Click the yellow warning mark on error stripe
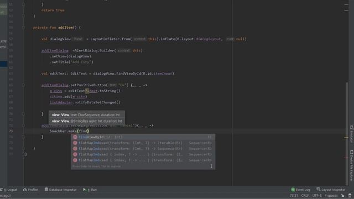354x199 pixels. click(x=346, y=138)
